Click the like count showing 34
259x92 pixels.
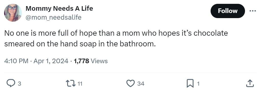pos(141,84)
